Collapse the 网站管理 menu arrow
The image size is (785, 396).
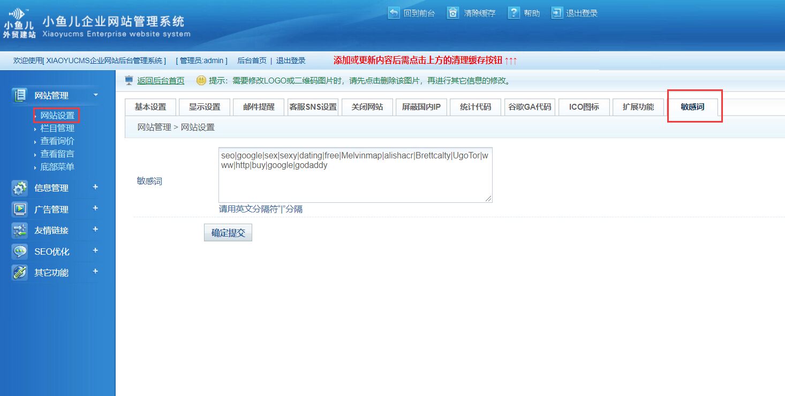(x=95, y=95)
